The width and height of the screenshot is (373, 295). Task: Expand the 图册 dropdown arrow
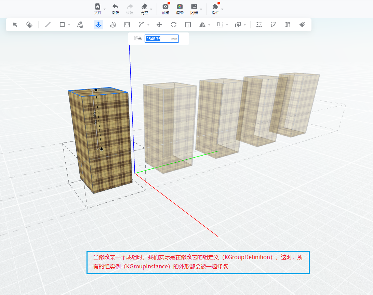[x=201, y=10]
